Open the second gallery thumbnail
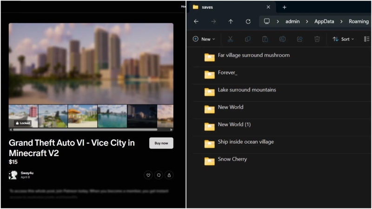Image resolution: width=372 pixels, height=209 pixels. click(53, 116)
